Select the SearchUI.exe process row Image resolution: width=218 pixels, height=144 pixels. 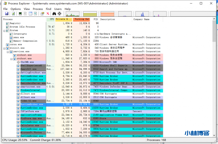click(28, 69)
